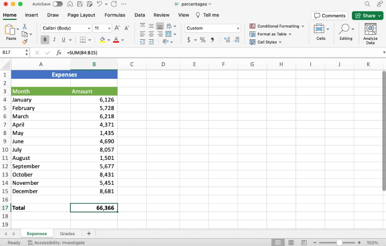Click the Comments button
Viewport: 386px width, 246px height.
330,15
